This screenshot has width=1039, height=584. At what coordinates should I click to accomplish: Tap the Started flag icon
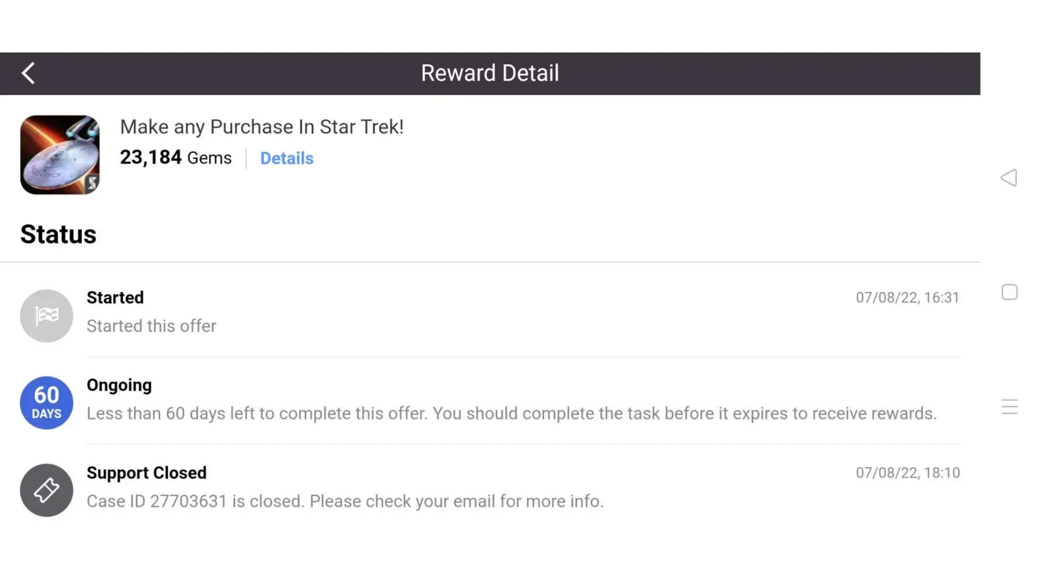(x=46, y=316)
